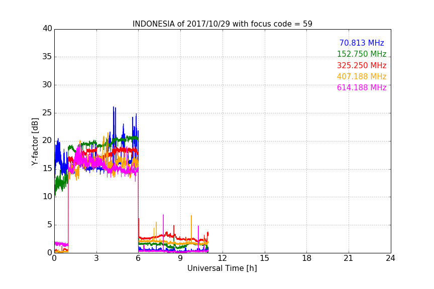Click the y-axis tick label 30

tap(47, 85)
